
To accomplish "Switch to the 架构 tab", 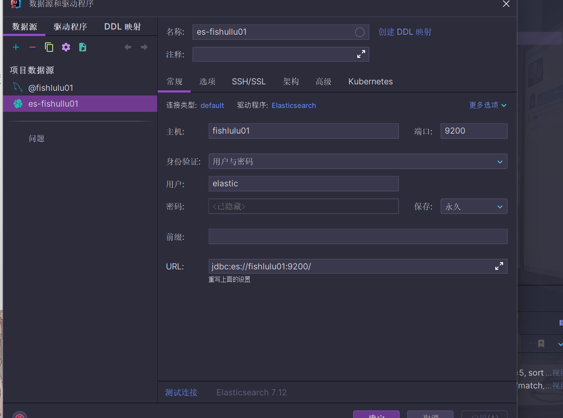I will point(291,81).
